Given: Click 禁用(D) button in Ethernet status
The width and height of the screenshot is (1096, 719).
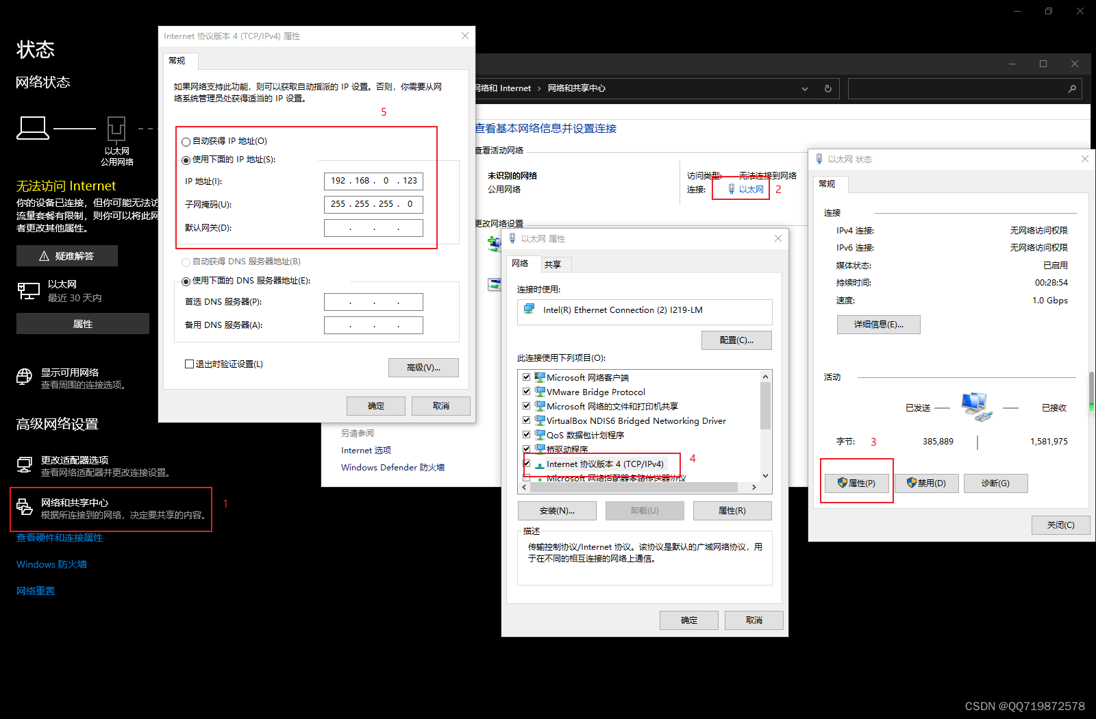Looking at the screenshot, I should [x=926, y=483].
